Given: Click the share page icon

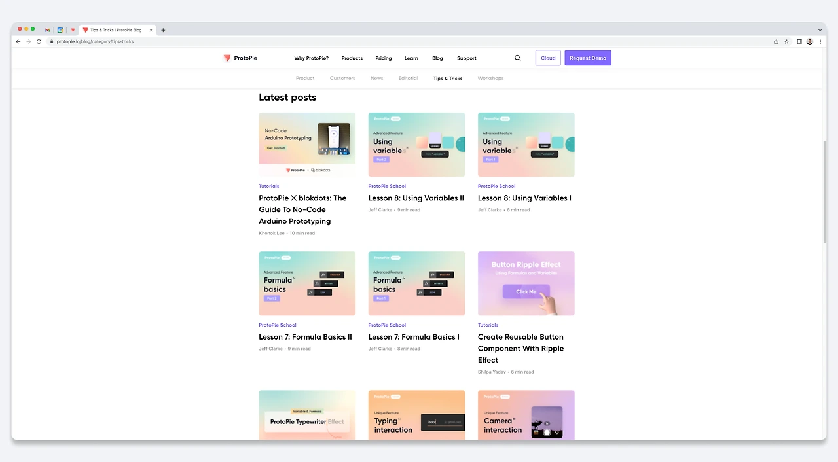Looking at the screenshot, I should [776, 41].
